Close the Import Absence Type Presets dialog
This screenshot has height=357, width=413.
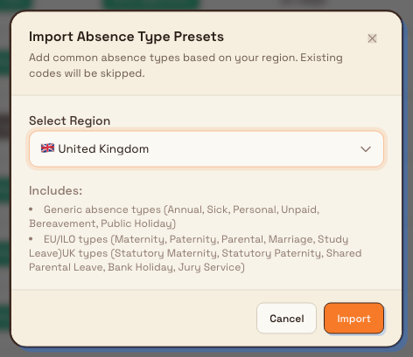tap(372, 38)
